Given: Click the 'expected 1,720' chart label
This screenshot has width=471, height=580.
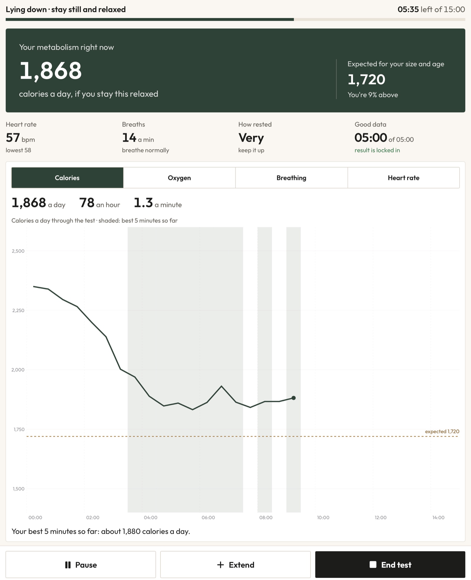Looking at the screenshot, I should click(442, 431).
